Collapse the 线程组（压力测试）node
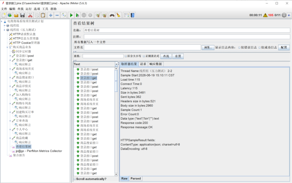Screen dimensions: 292x183 pos(5,30)
